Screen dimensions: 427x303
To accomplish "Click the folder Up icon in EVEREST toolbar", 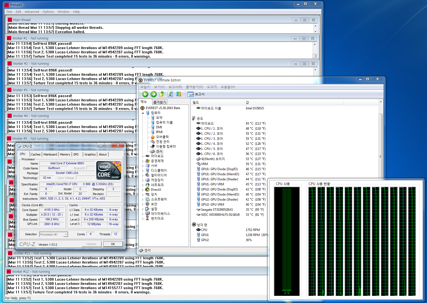I will coord(162,94).
